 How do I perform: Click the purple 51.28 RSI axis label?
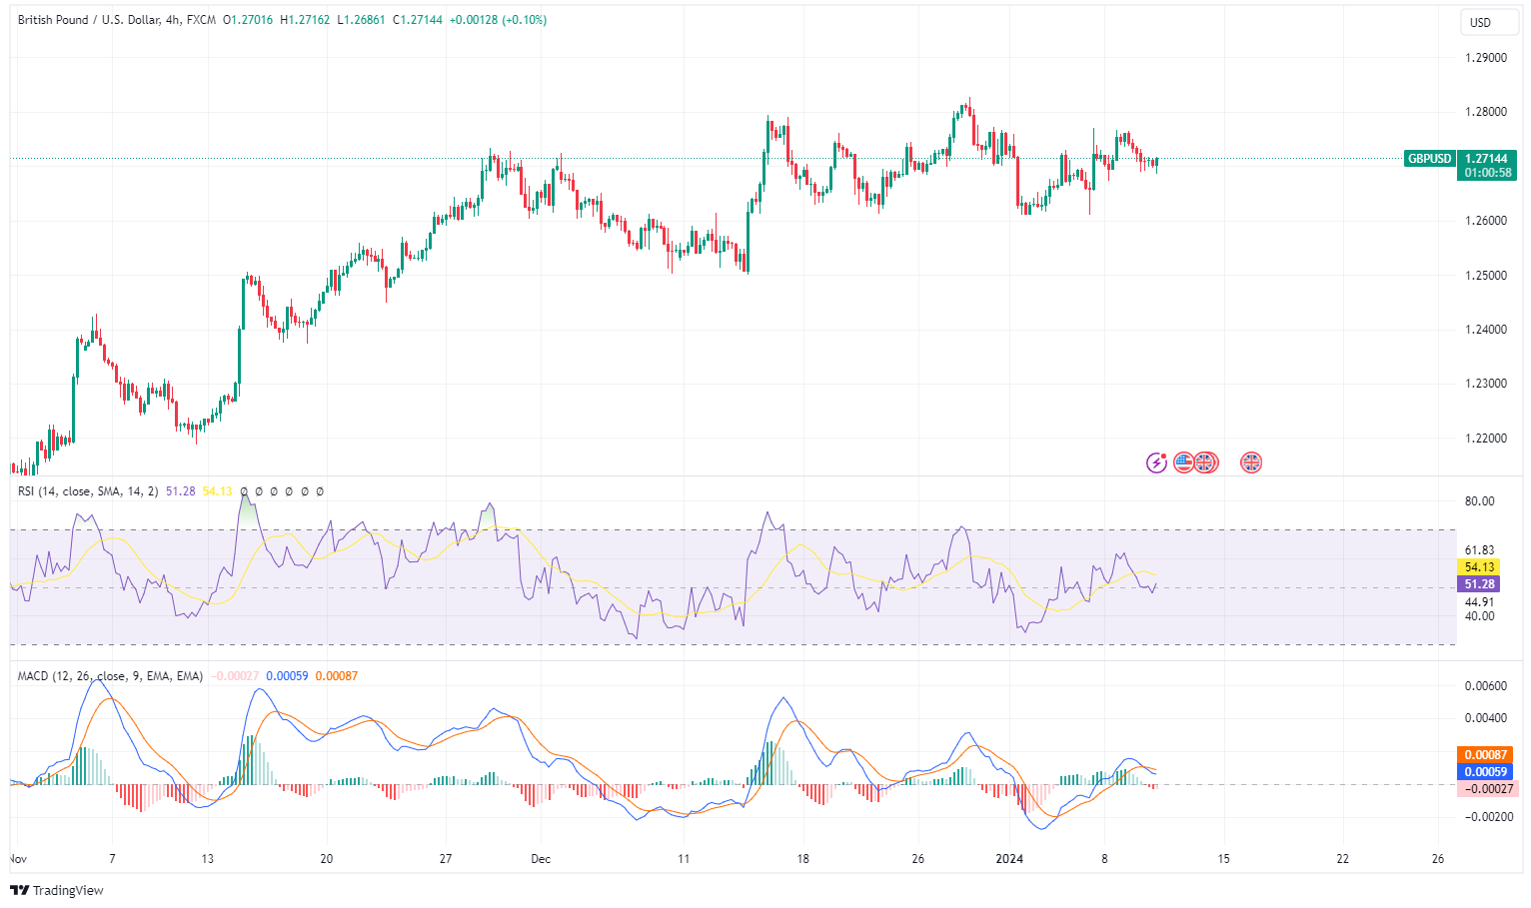tap(1479, 584)
